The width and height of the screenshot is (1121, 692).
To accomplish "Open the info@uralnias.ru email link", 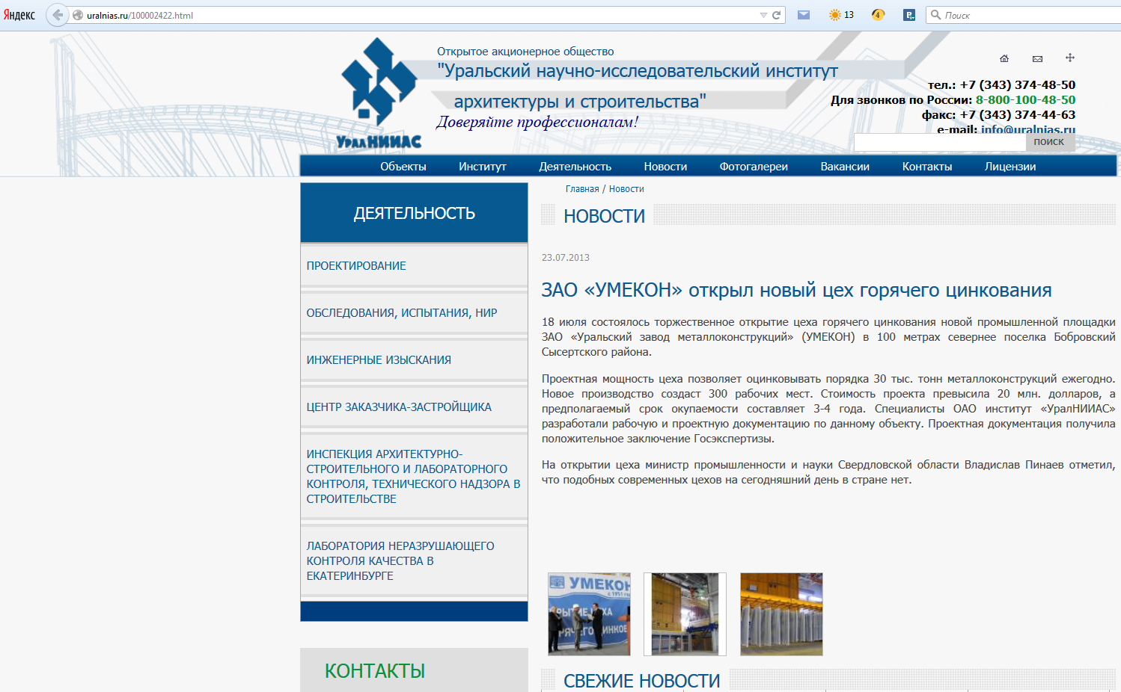I will (1028, 129).
